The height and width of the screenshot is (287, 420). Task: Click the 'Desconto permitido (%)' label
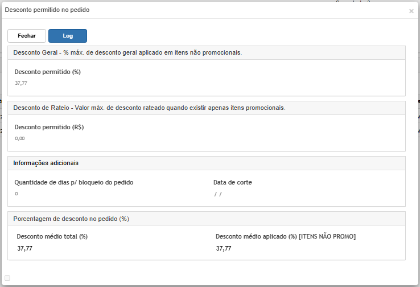click(47, 72)
